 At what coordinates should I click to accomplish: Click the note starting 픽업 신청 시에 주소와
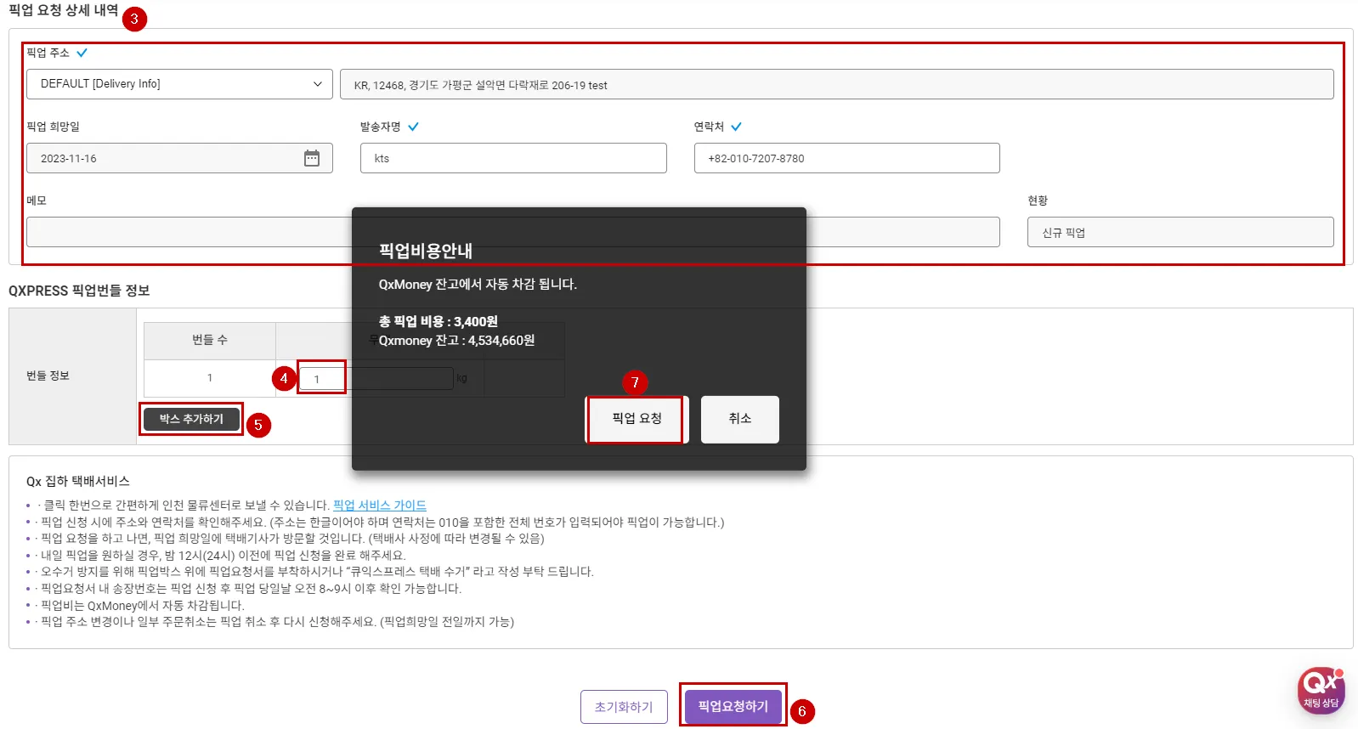pos(382,523)
